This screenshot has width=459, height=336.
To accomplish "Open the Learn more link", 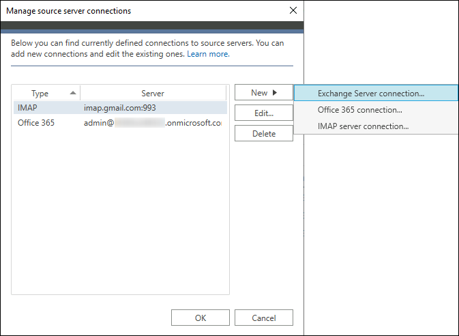I will click(x=208, y=54).
